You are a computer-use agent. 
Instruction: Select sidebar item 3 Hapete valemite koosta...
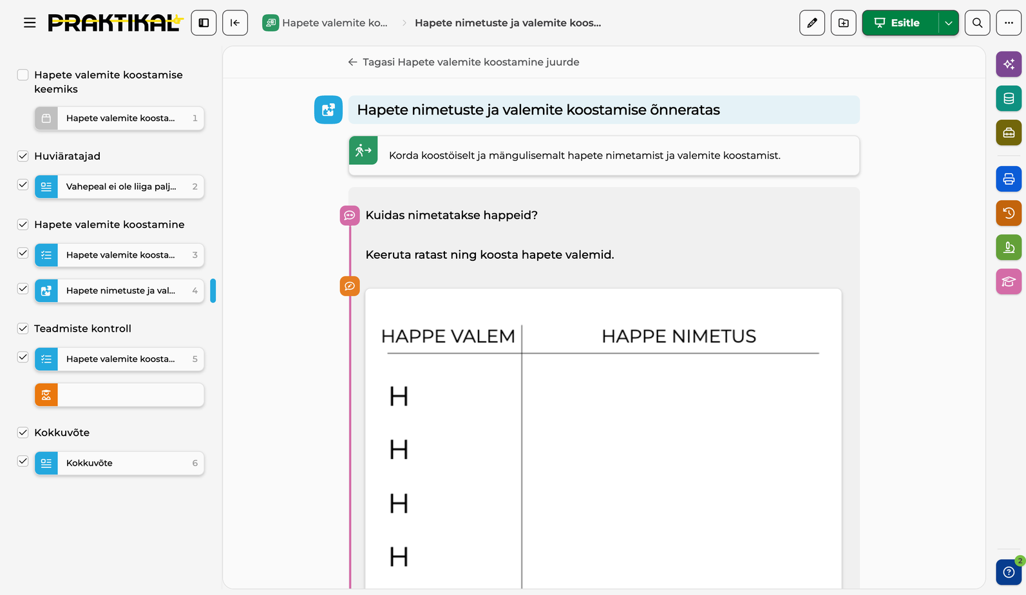(119, 255)
